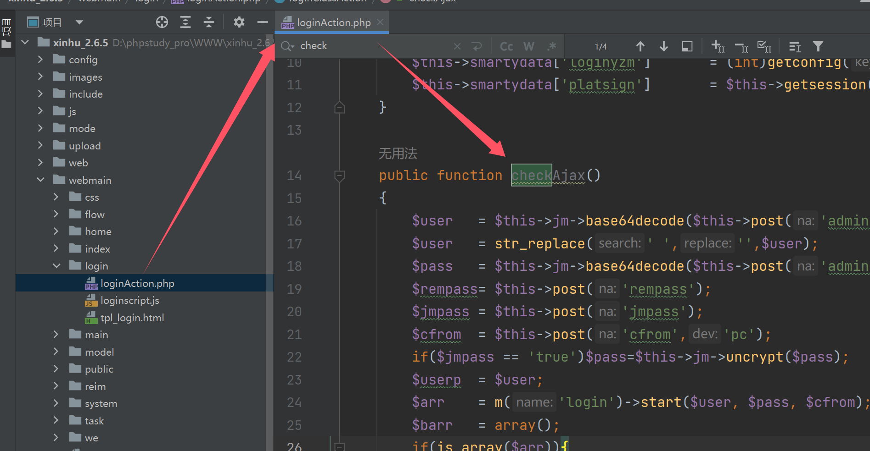This screenshot has height=451, width=870.
Task: Close the loginAction.php tab
Action: pyautogui.click(x=380, y=22)
